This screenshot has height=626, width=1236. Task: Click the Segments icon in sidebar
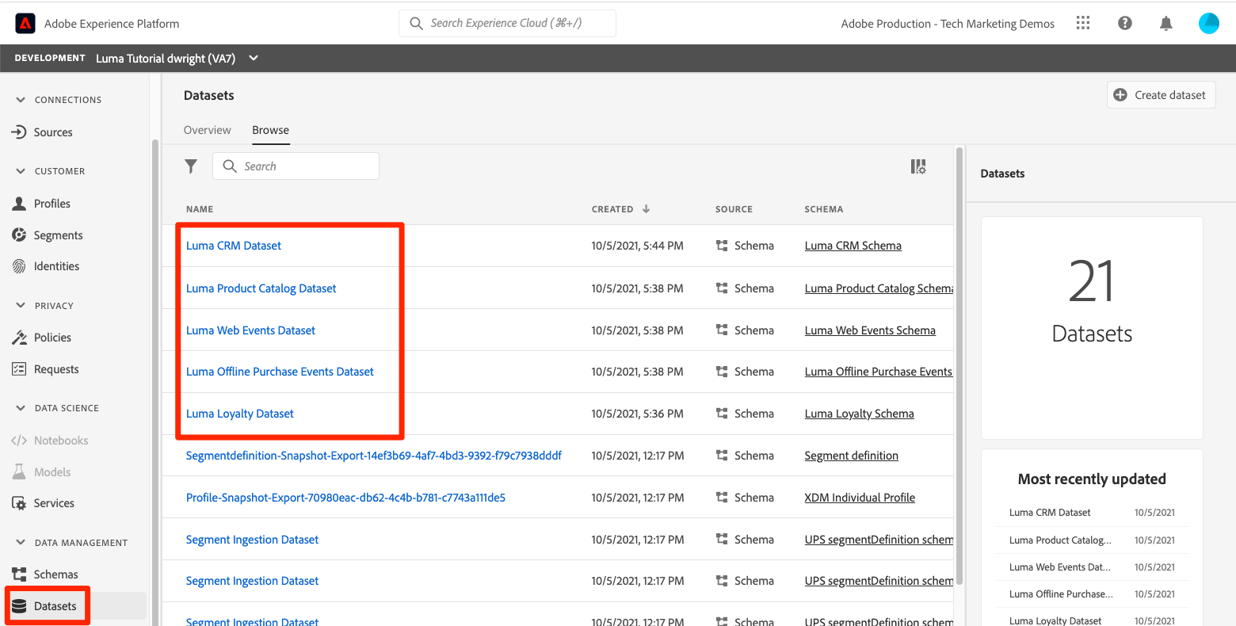click(x=19, y=235)
